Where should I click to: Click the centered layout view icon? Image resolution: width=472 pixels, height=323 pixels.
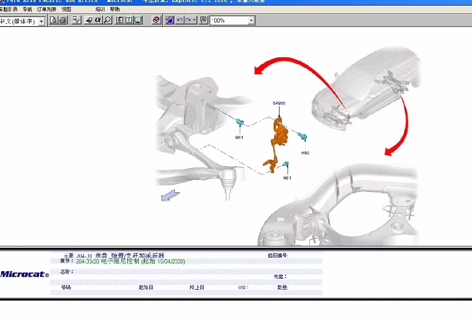[x=128, y=20]
